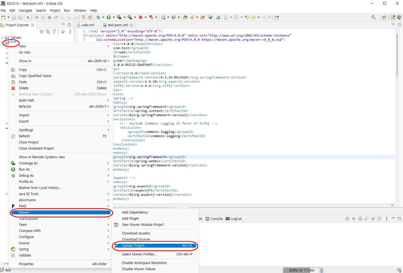Open the Back history dropdown arrow
The image size is (403, 273).
coord(259,17)
